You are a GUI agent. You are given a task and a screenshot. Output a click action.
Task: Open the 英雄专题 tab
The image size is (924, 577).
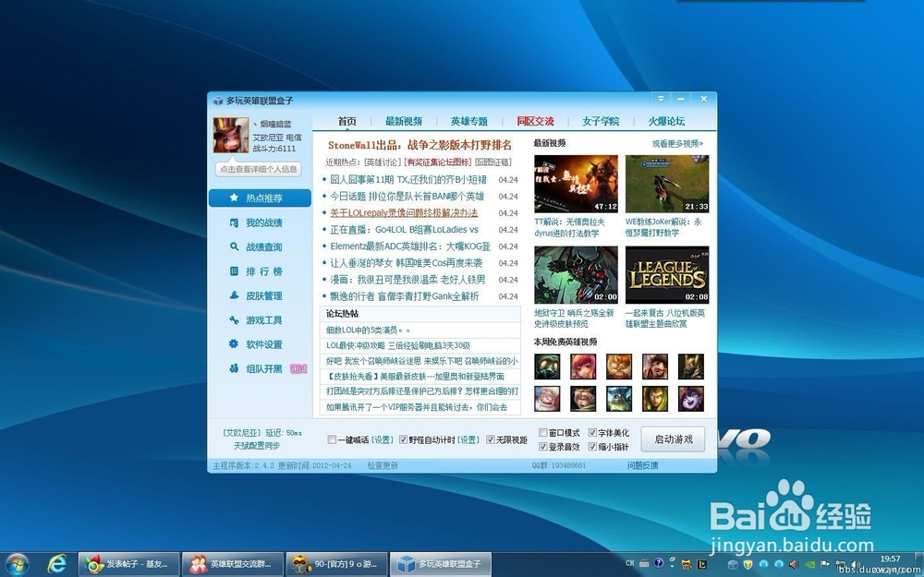469,121
